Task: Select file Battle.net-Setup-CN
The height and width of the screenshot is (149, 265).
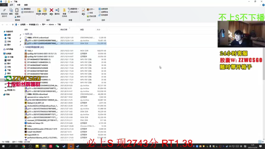Action: pos(65,123)
